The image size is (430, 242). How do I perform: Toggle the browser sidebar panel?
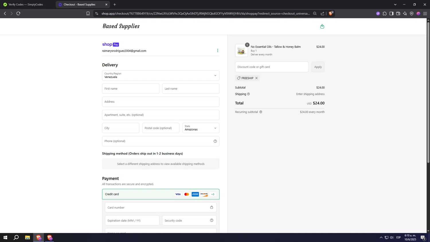click(x=391, y=13)
